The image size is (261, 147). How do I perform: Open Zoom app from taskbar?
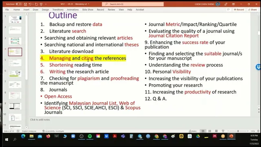tap(73, 136)
